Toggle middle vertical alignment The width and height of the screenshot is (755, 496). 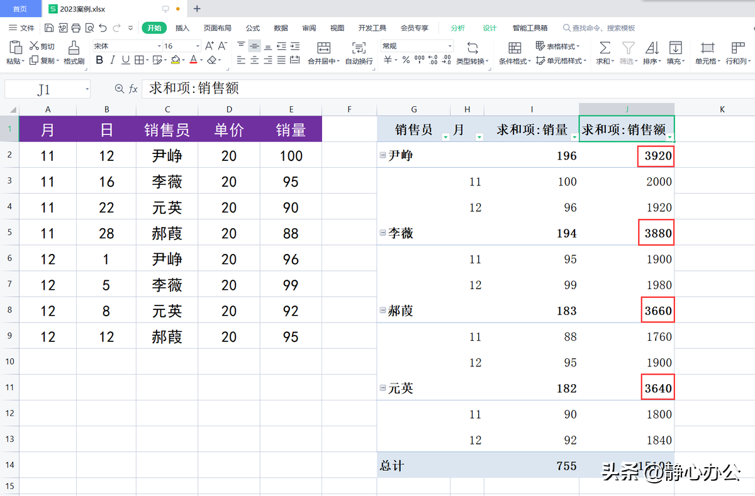254,46
